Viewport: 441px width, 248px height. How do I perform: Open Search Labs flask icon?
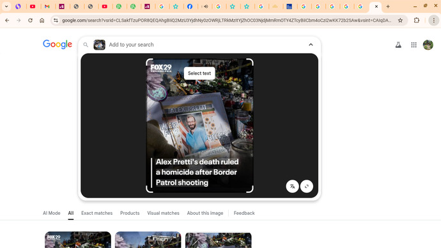click(398, 45)
